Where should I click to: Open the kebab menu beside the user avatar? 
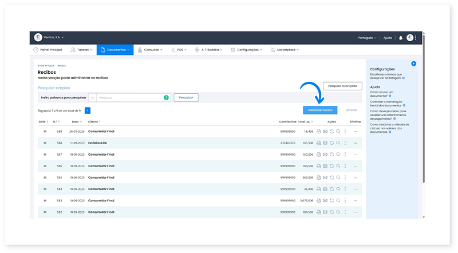pos(416,38)
